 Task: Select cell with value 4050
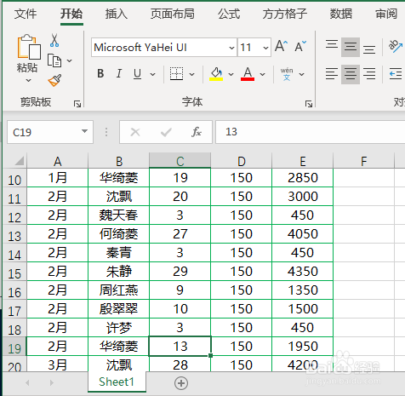(303, 234)
